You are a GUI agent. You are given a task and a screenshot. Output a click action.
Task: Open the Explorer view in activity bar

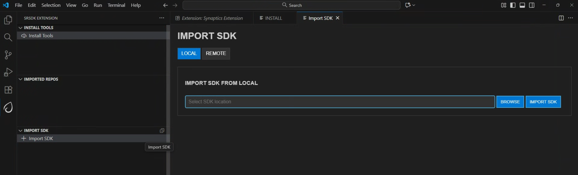8,20
